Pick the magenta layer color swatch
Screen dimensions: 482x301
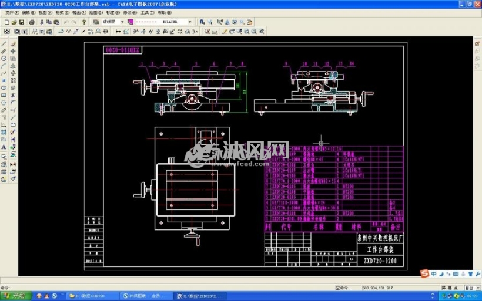130,22
